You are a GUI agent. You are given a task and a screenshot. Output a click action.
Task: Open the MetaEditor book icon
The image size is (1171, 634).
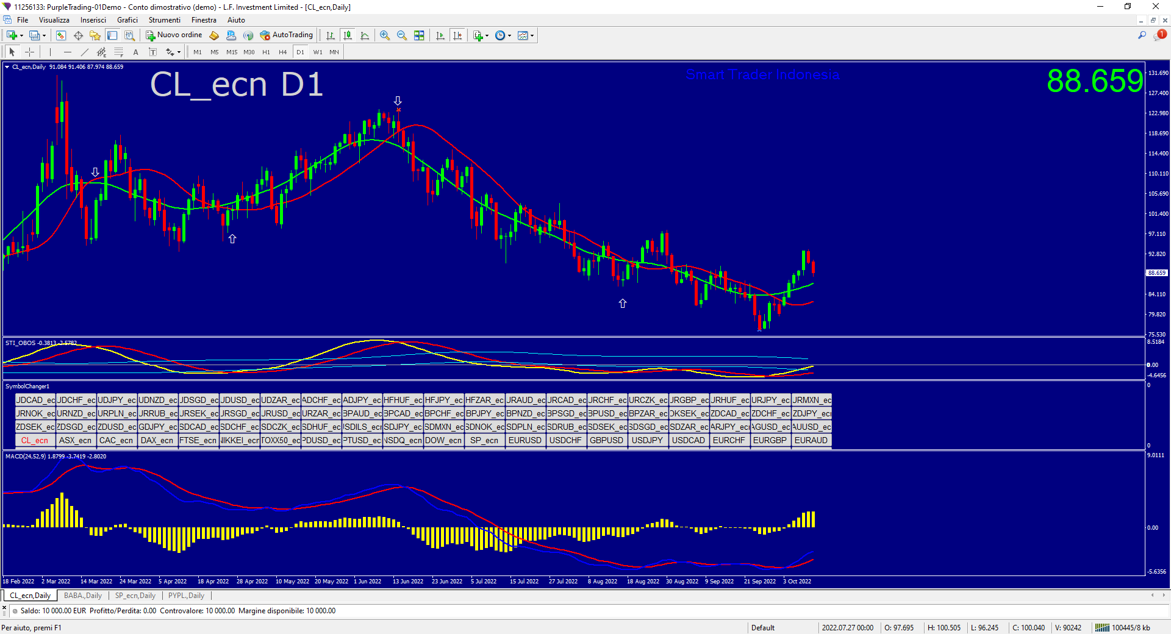(x=214, y=35)
